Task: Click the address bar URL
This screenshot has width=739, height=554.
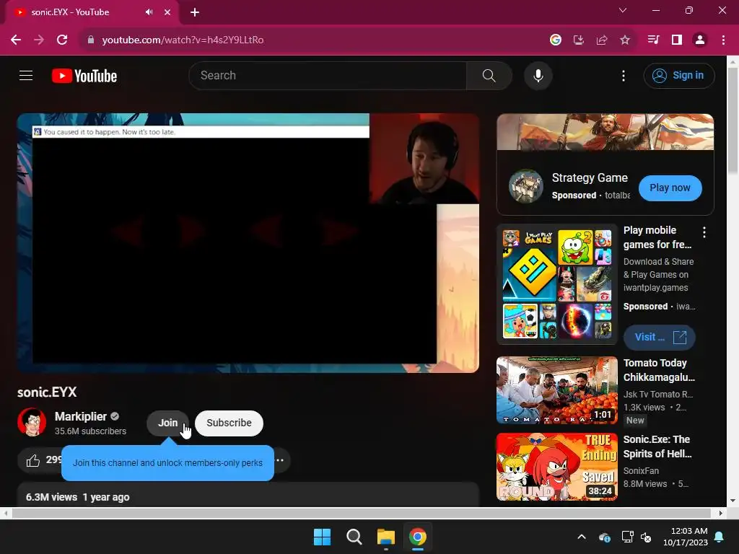Action: click(183, 40)
